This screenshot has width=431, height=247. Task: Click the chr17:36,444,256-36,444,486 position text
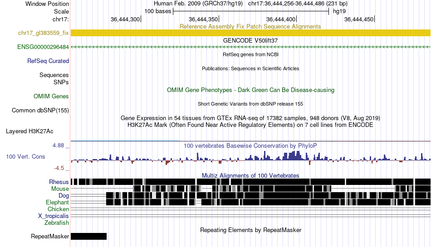click(x=298, y=4)
